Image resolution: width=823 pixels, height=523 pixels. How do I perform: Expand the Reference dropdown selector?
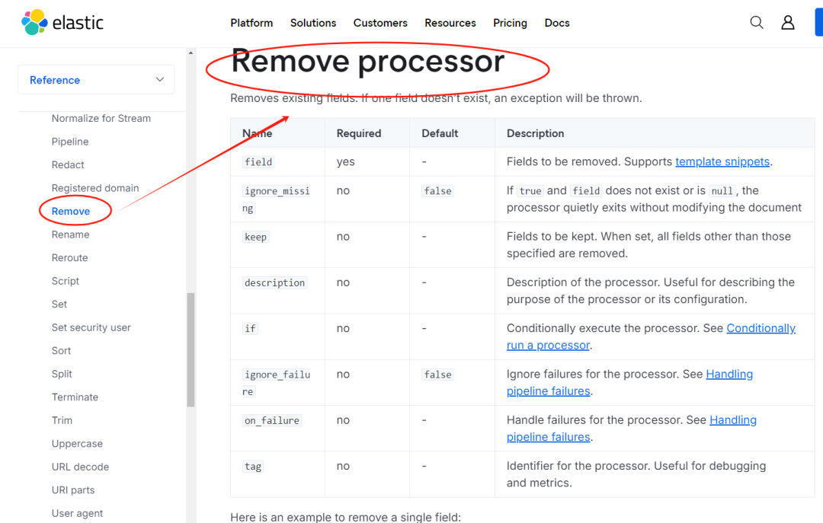[x=96, y=80]
